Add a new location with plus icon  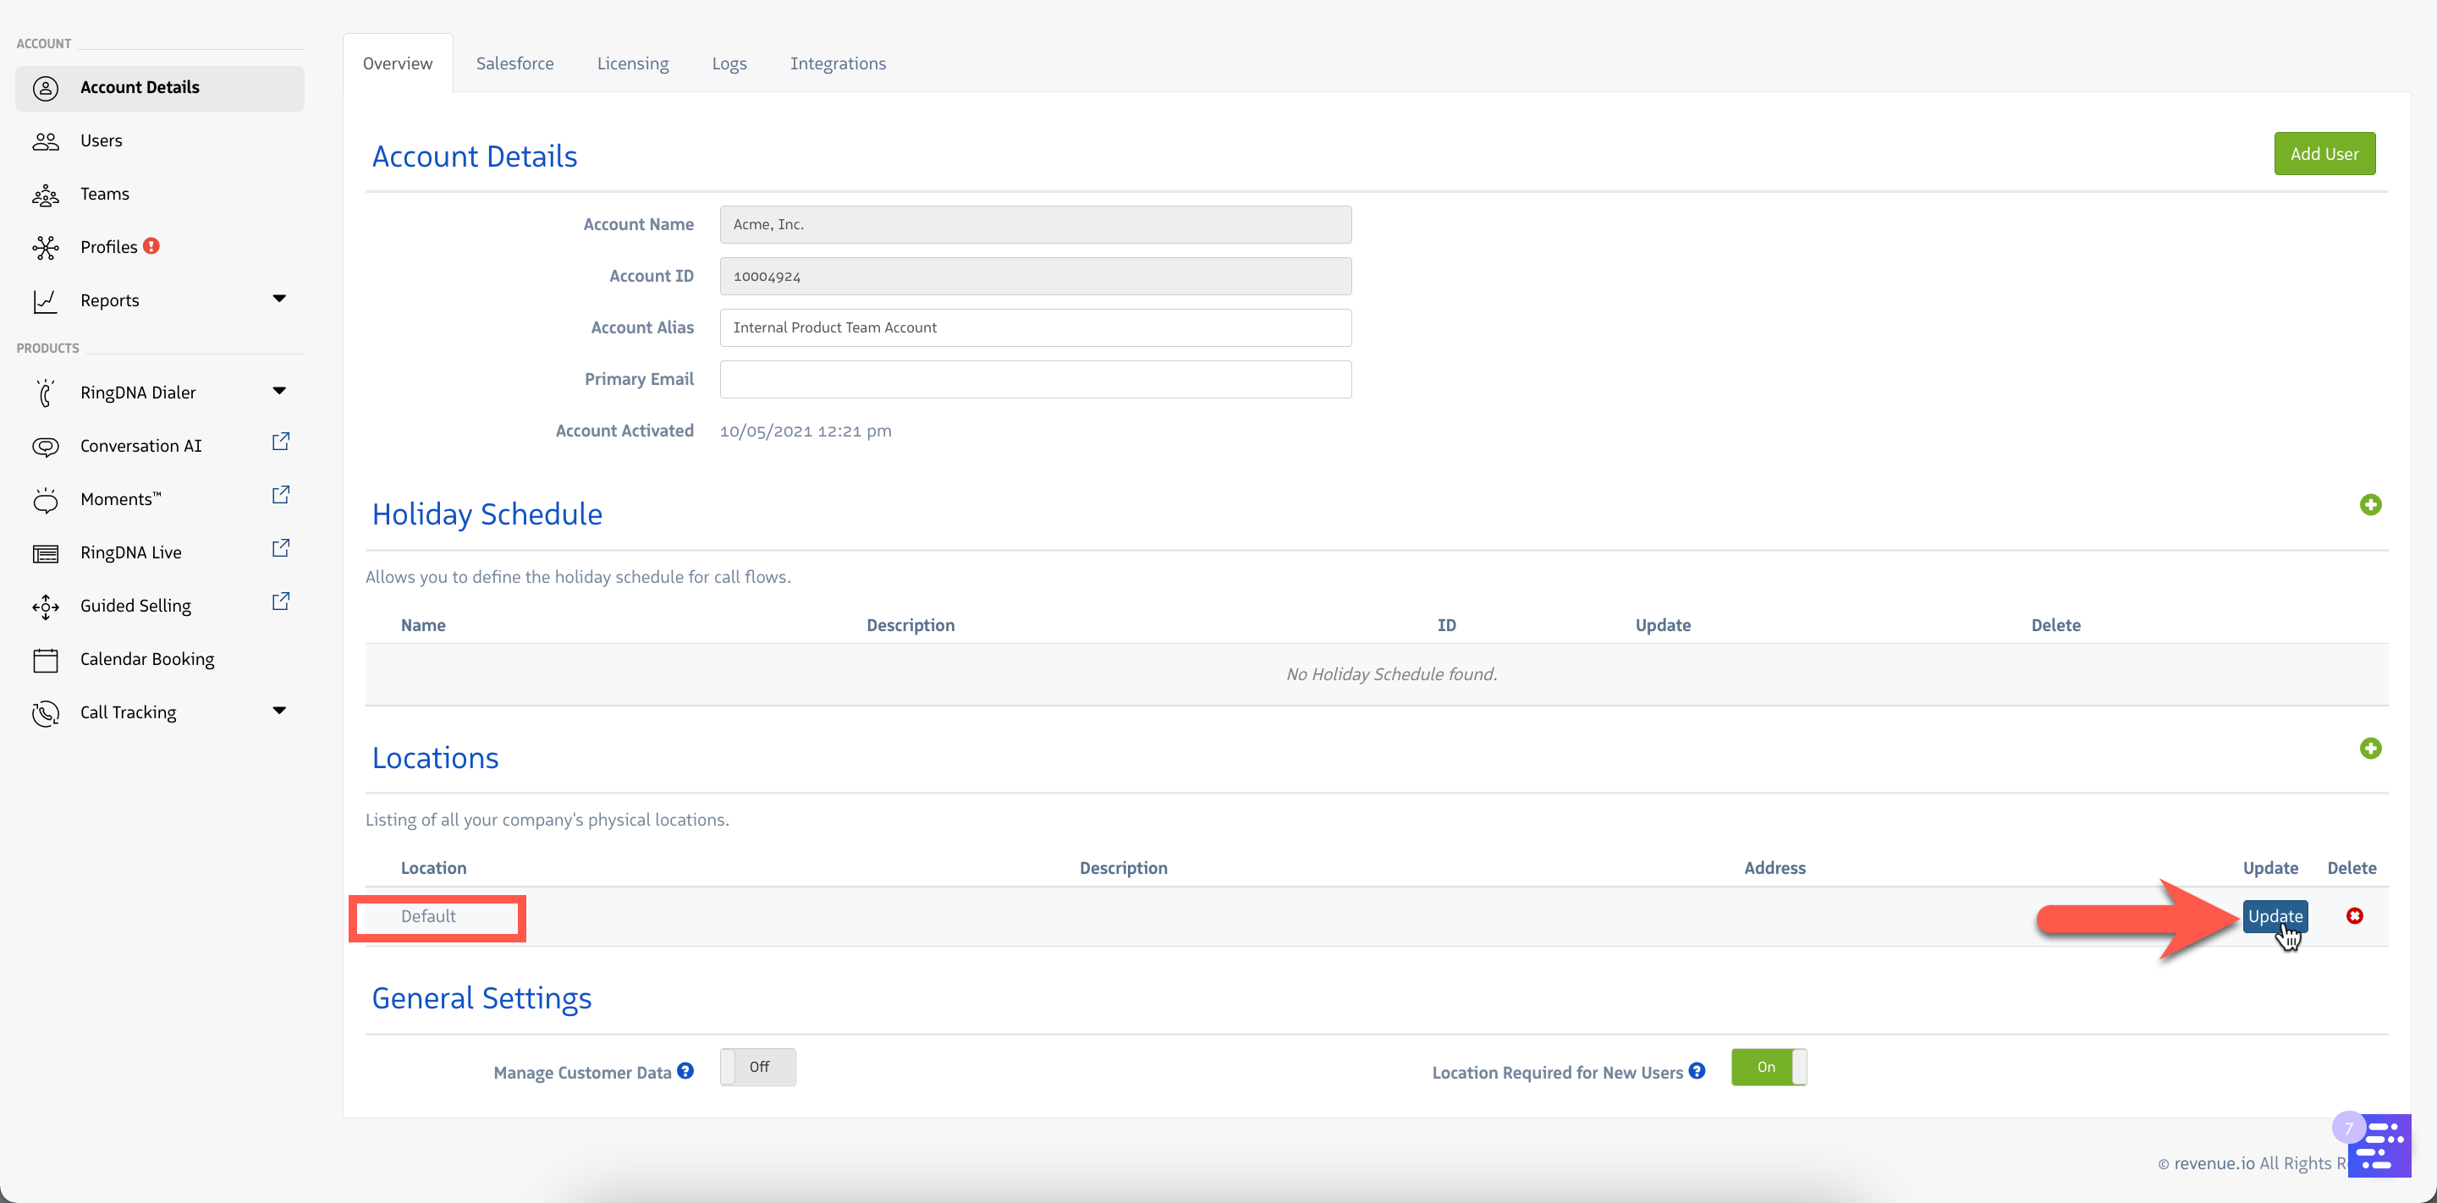tap(2370, 748)
